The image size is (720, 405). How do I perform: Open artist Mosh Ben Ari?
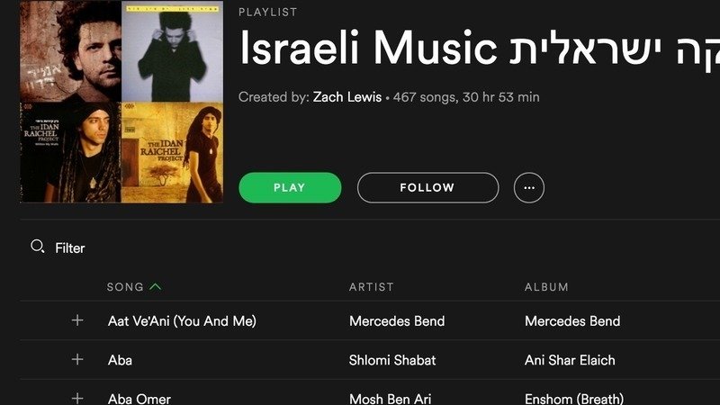point(390,399)
